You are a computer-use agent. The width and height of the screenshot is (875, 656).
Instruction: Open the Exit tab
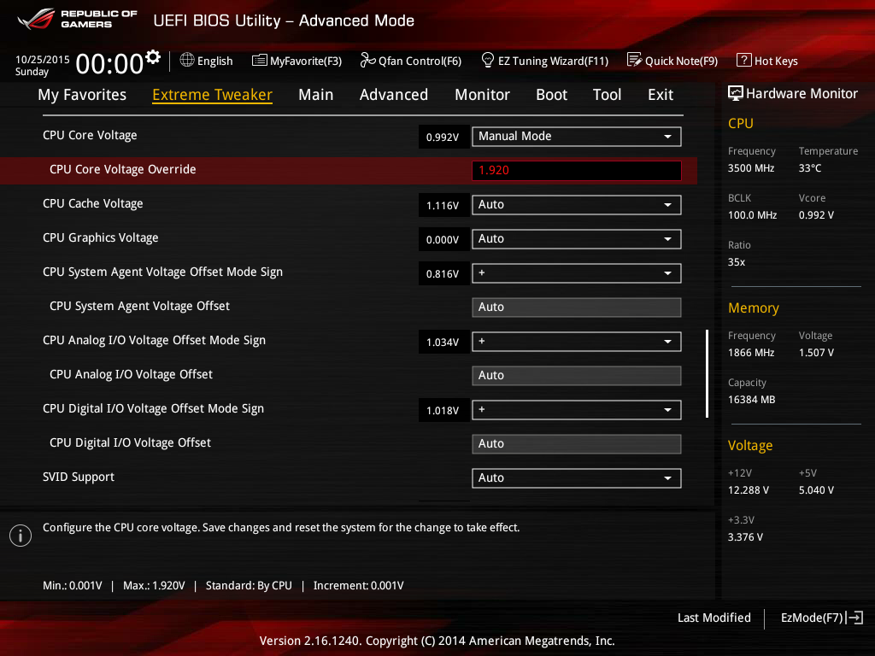coord(661,95)
